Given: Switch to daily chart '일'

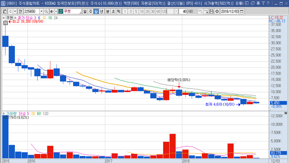Looking at the screenshot, I should [x=85, y=11].
